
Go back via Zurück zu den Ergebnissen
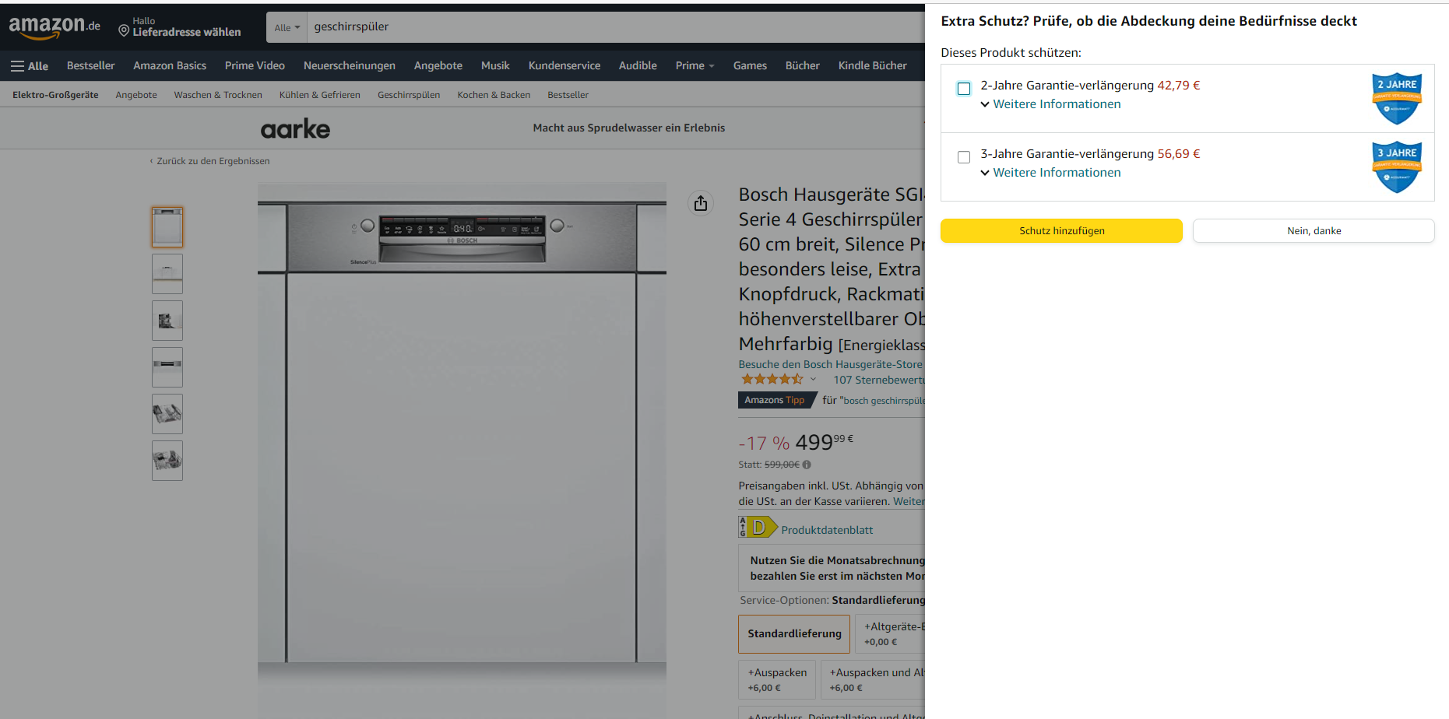(x=210, y=161)
